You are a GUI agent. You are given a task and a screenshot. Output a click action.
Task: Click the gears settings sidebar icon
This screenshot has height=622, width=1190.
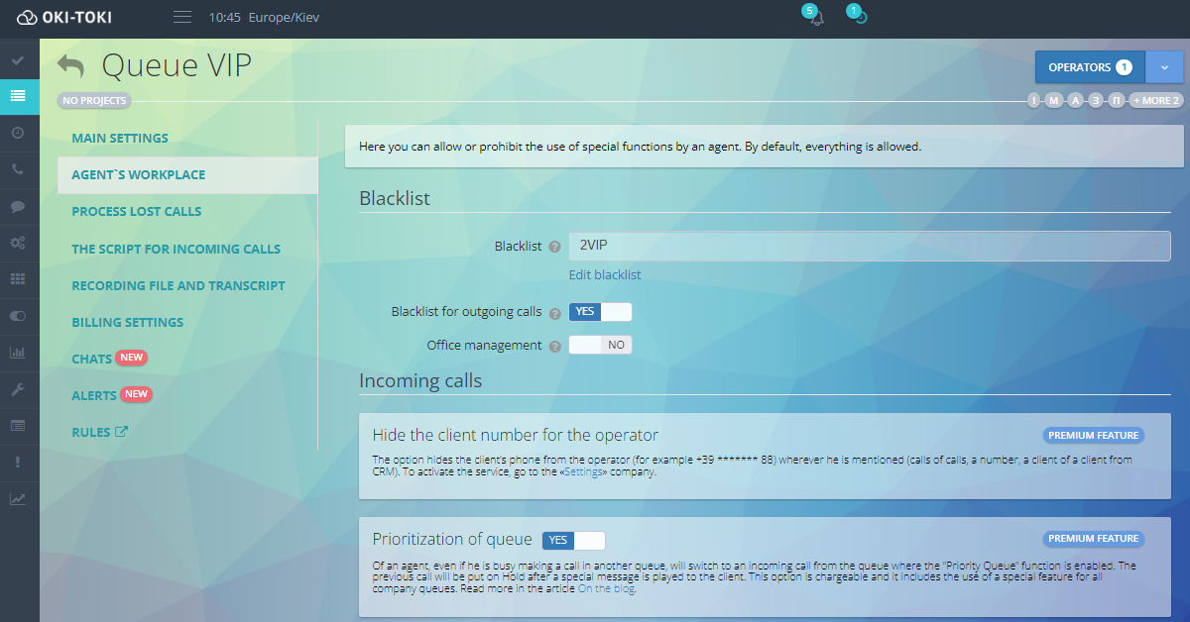[18, 243]
